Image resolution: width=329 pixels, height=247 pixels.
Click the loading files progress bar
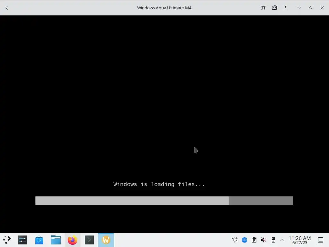point(164,201)
